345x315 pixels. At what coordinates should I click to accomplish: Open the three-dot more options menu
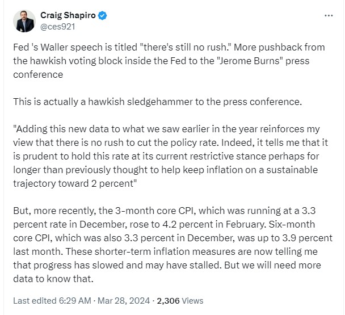[x=329, y=15]
